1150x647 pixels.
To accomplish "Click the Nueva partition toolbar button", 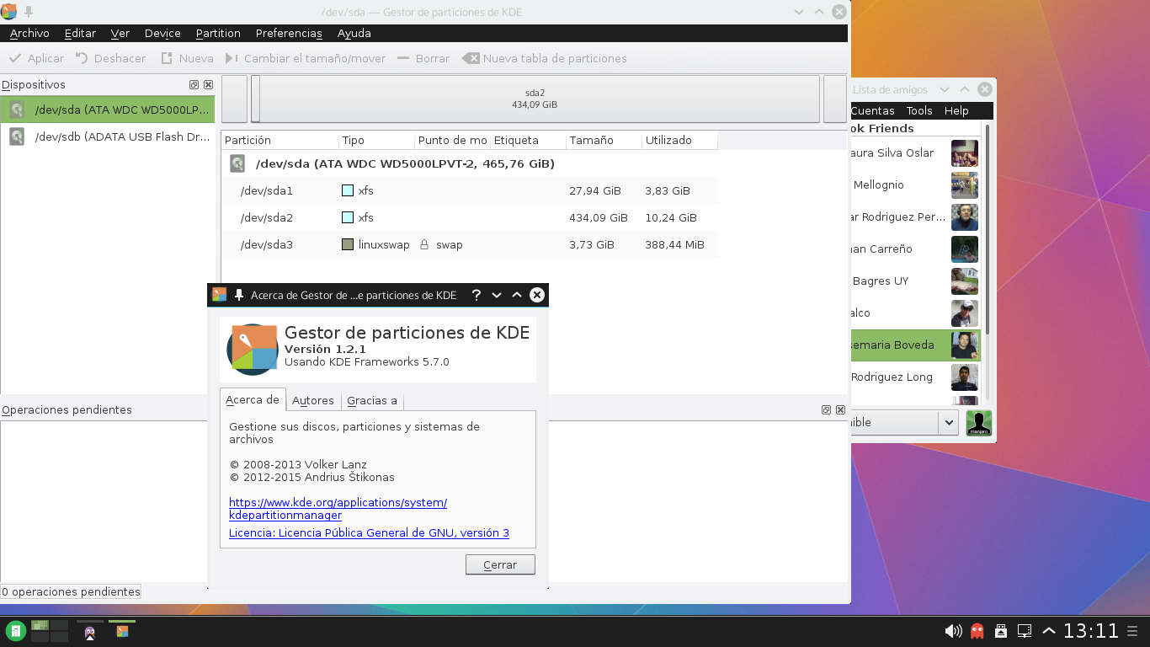I will (x=187, y=58).
